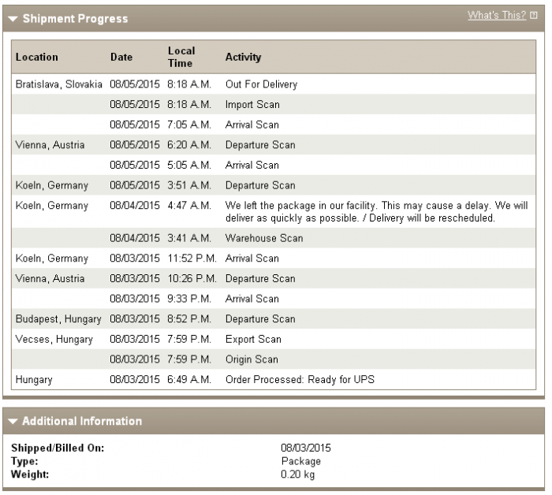Click the help popup icon beside What's This?
This screenshot has width=552, height=495.
click(x=534, y=16)
